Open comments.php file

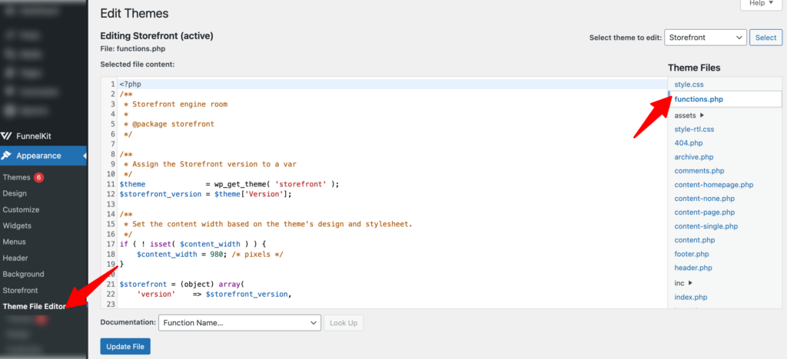[x=699, y=171]
